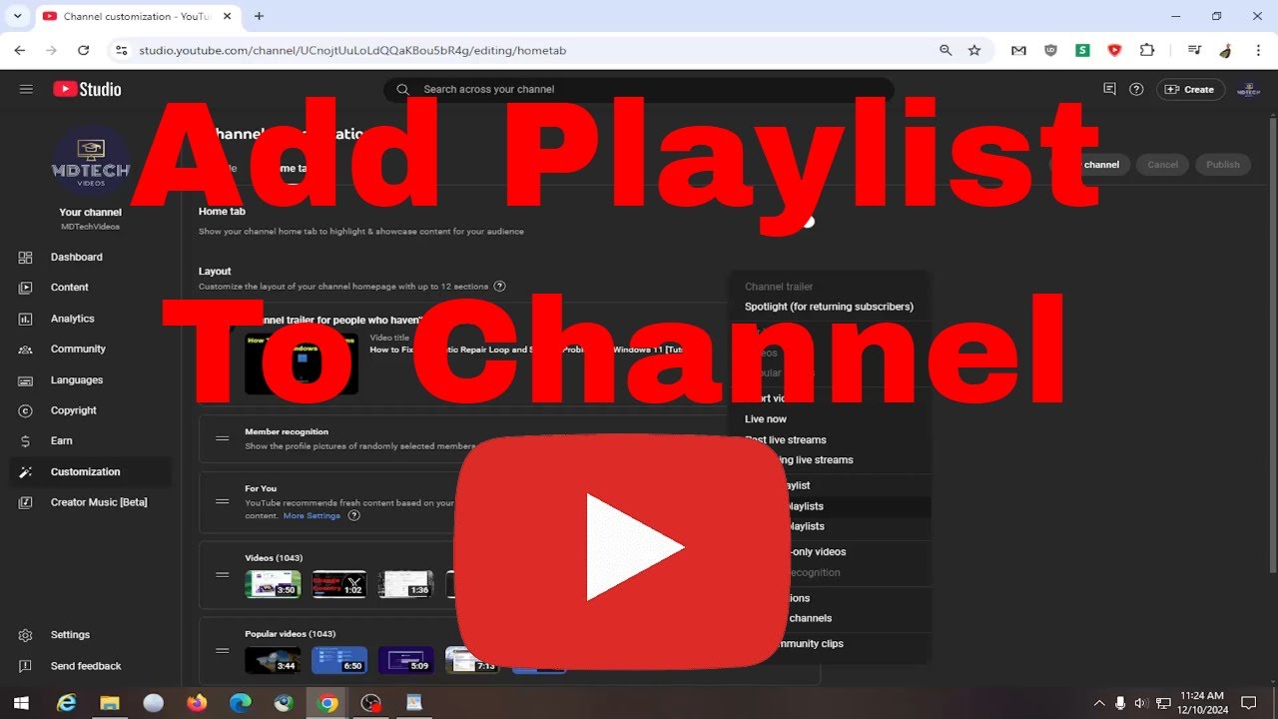Click the site information icon in address bar

[121, 50]
